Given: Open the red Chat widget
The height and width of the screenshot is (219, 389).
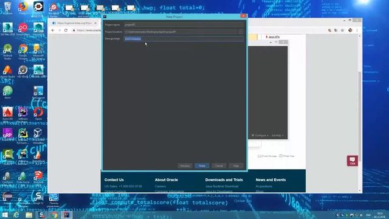Looking at the screenshot, I should tap(353, 161).
